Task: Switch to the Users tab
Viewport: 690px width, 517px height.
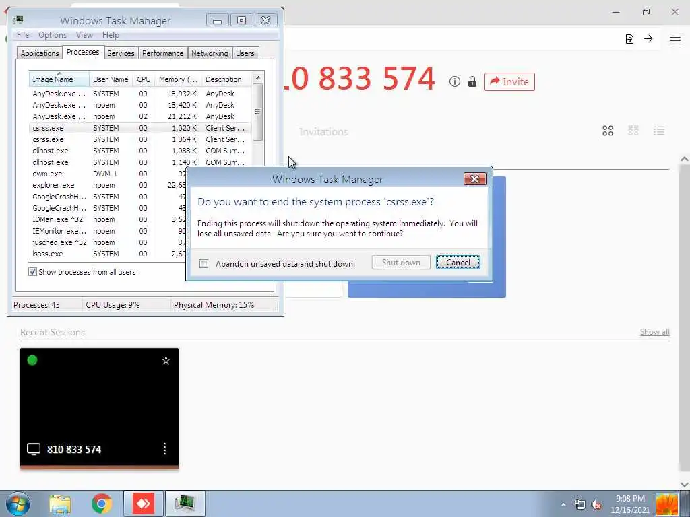Action: [245, 53]
